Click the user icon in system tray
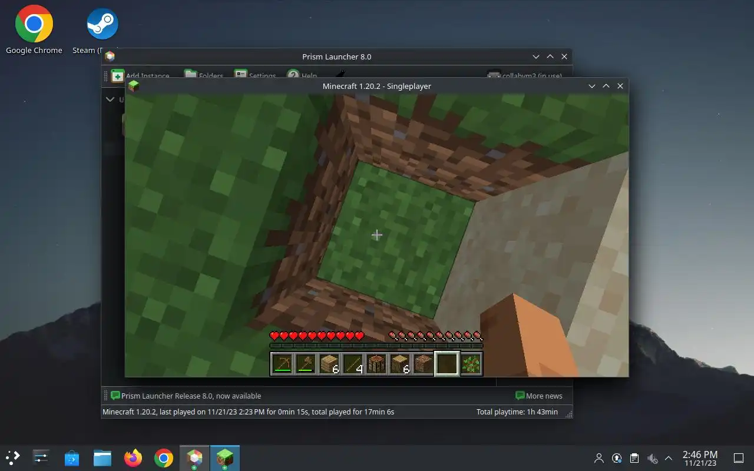 click(x=599, y=458)
